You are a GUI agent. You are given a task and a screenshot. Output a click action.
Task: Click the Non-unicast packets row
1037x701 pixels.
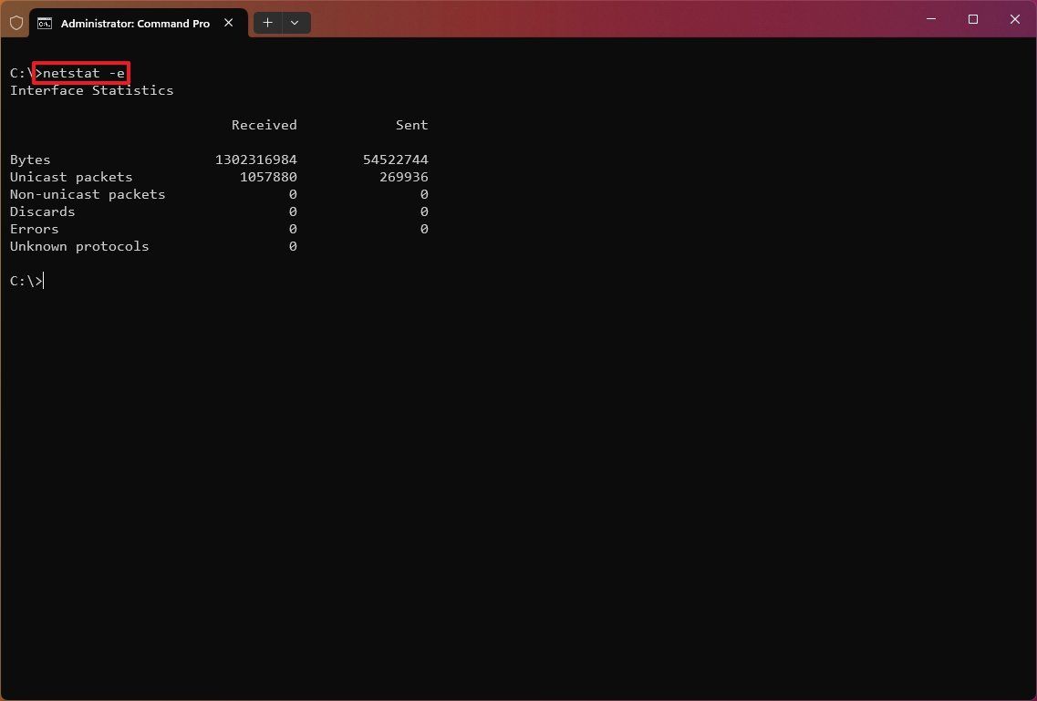coord(87,194)
